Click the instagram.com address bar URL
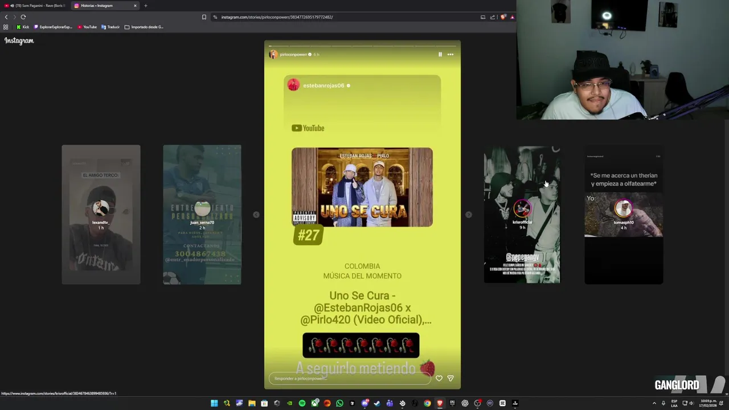Screen dimensions: 729x410 click(x=277, y=17)
